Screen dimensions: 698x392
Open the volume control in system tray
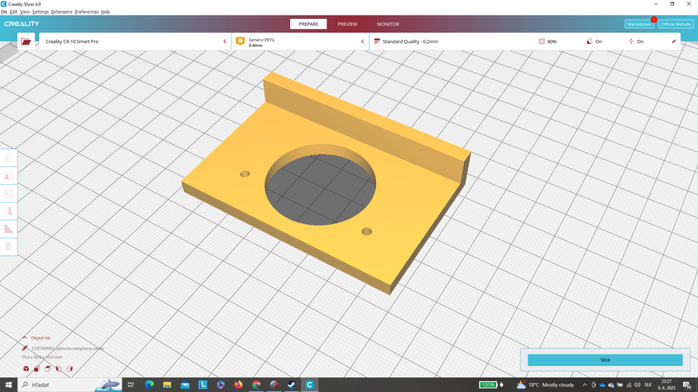tap(637, 385)
